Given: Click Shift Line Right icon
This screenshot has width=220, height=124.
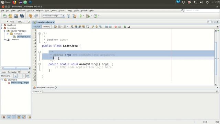Looking at the screenshot, I should [110, 27].
